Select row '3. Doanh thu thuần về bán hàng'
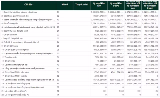This screenshot has width=160, height=98. (x=80, y=20)
